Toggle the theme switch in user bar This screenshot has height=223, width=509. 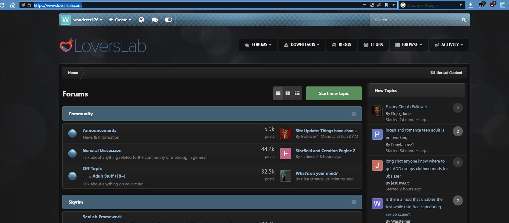(168, 20)
